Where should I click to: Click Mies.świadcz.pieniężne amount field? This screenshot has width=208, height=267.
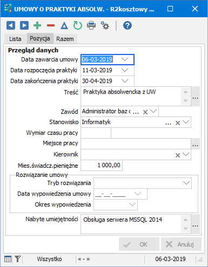tap(102, 165)
